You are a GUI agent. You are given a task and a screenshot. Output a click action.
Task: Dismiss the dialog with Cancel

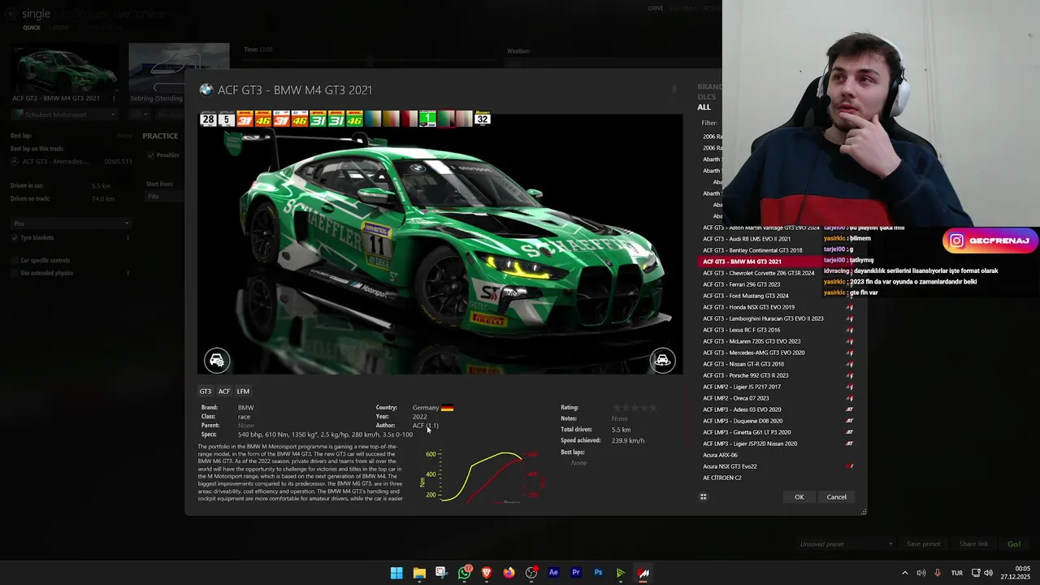[836, 497]
